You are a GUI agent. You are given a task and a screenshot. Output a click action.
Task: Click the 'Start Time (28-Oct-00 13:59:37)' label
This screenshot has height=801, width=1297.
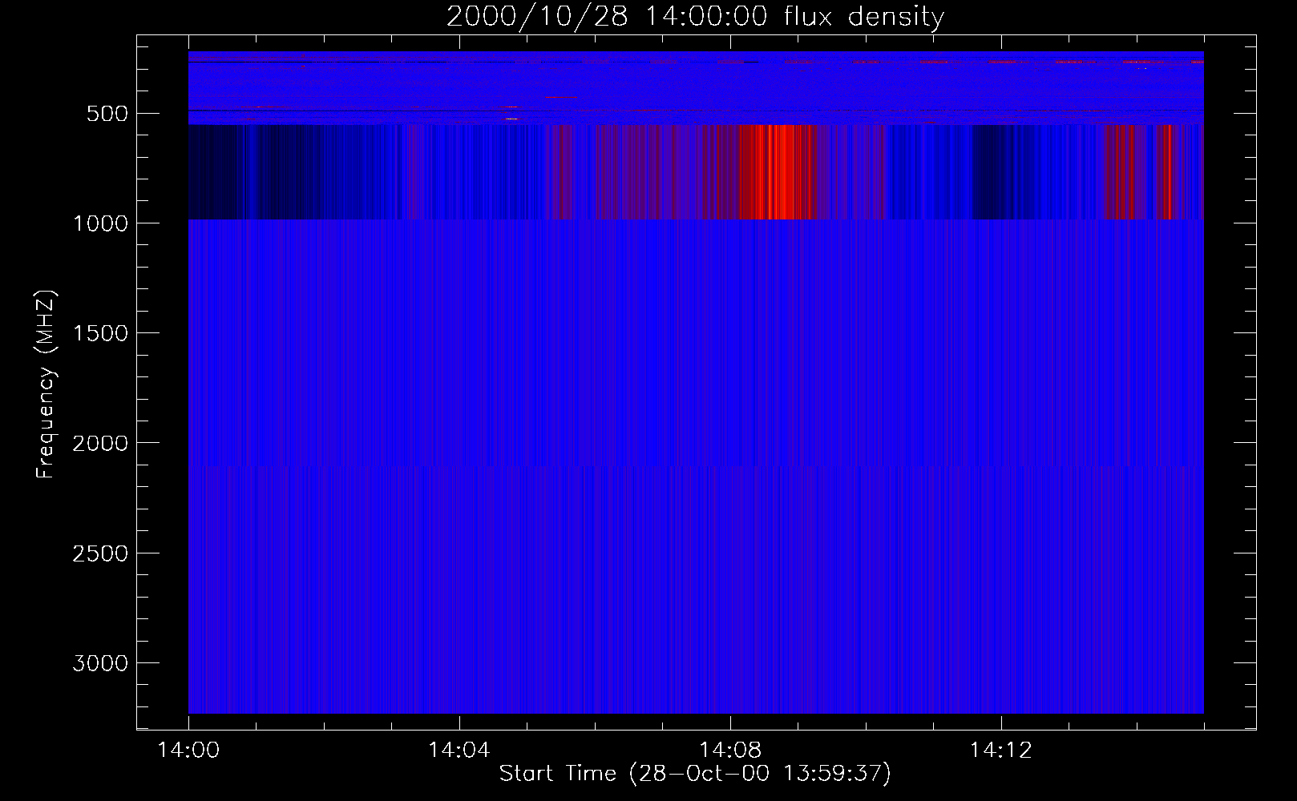coord(695,774)
